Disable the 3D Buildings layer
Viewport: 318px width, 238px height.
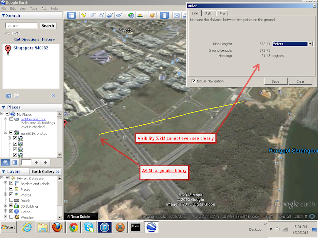[11, 205]
